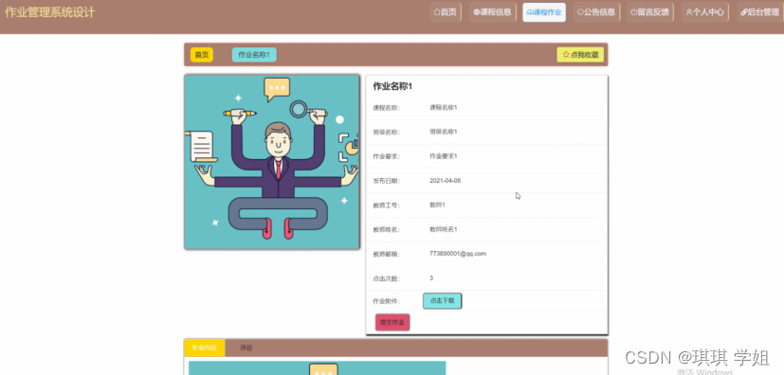The width and height of the screenshot is (784, 375).
Task: Click the email 773890001@qq.com
Action: 458,254
